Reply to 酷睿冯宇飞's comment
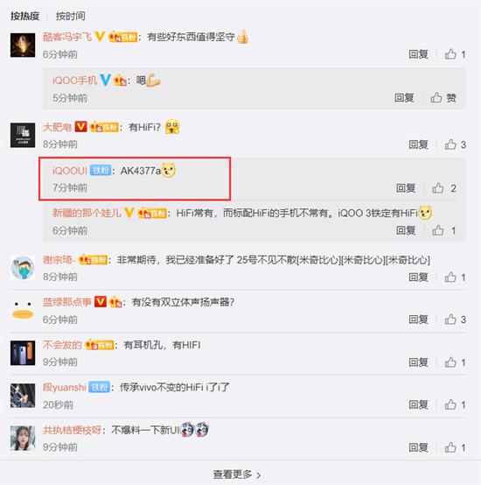Screen dimensions: 481x485 [418, 54]
